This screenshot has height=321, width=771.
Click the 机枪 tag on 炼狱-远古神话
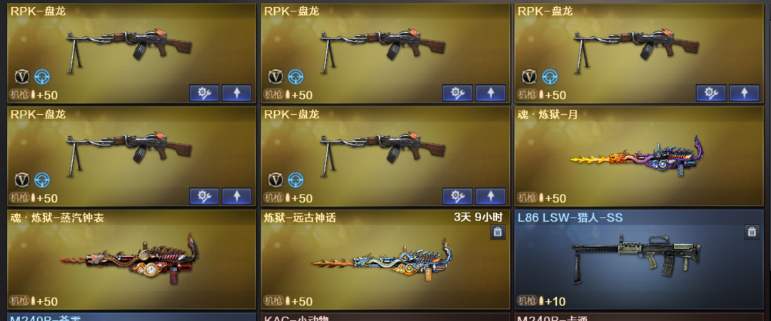click(x=273, y=301)
